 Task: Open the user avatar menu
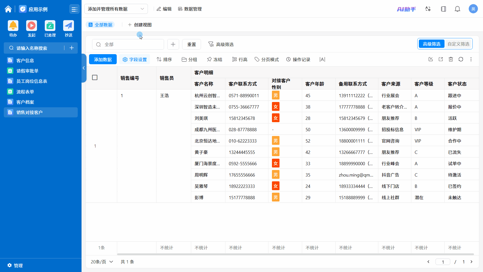click(x=473, y=9)
